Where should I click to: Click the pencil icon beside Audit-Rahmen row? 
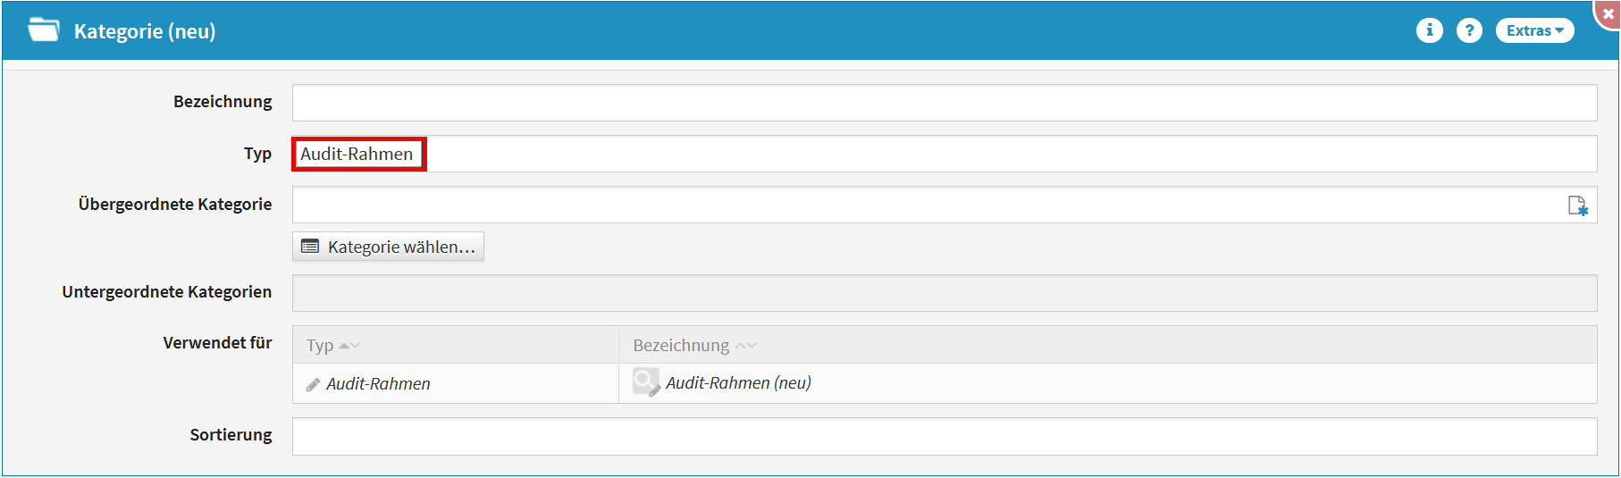pyautogui.click(x=313, y=384)
